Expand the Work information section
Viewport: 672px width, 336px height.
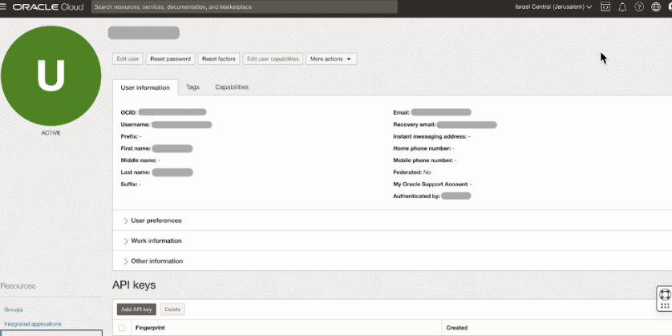coord(156,241)
